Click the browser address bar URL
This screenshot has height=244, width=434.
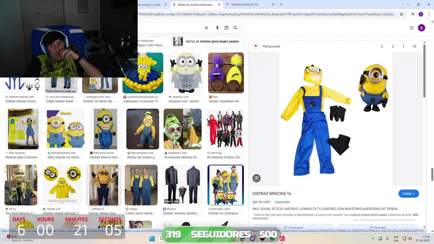pyautogui.click(x=266, y=14)
